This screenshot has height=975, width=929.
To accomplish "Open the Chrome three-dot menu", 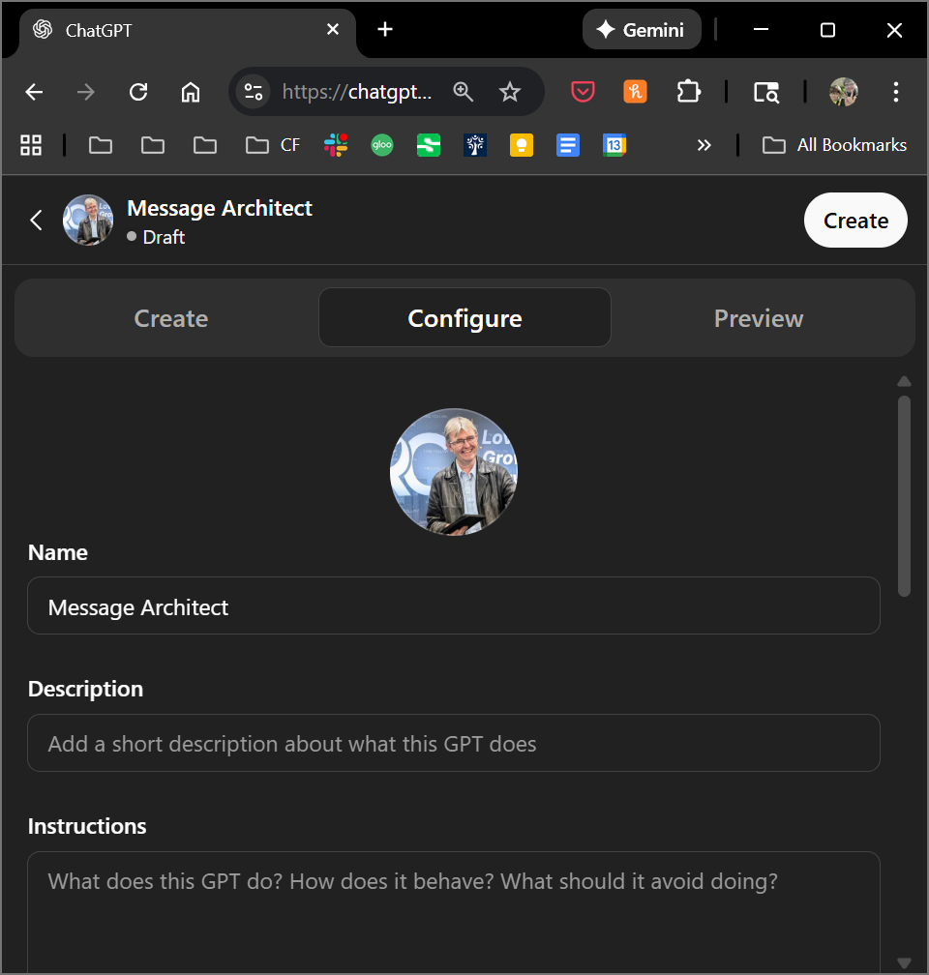I will pyautogui.click(x=895, y=92).
